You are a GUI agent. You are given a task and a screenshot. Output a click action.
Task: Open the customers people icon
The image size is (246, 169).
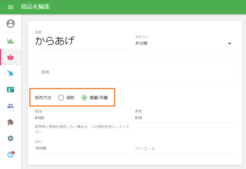[10, 106]
